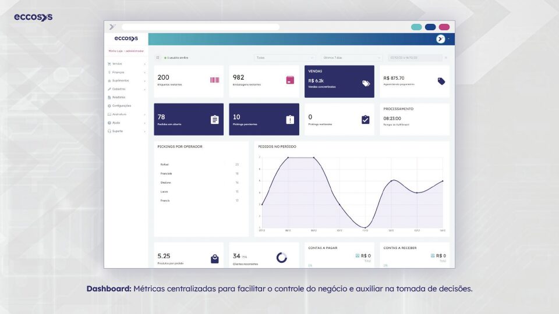Viewport: 559px width, 314px height.
Task: Click the Minha Loja administrador link
Action: click(126, 51)
